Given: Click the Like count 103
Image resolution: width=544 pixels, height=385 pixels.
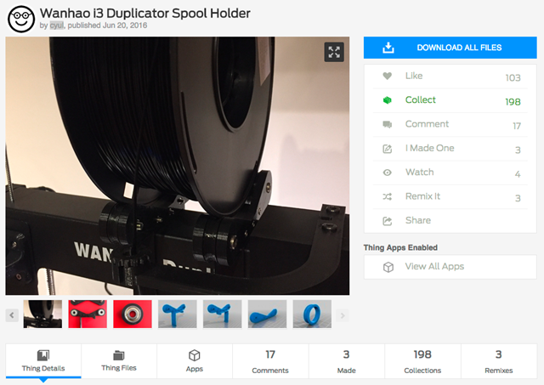Looking at the screenshot, I should [513, 77].
